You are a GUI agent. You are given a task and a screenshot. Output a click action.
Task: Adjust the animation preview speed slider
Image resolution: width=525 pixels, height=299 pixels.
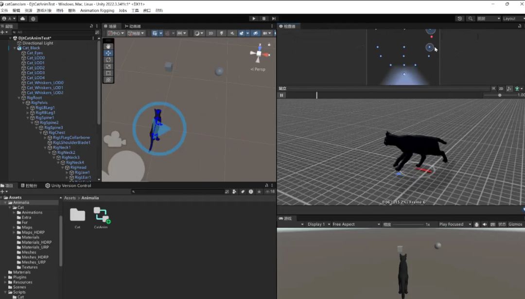click(x=500, y=95)
